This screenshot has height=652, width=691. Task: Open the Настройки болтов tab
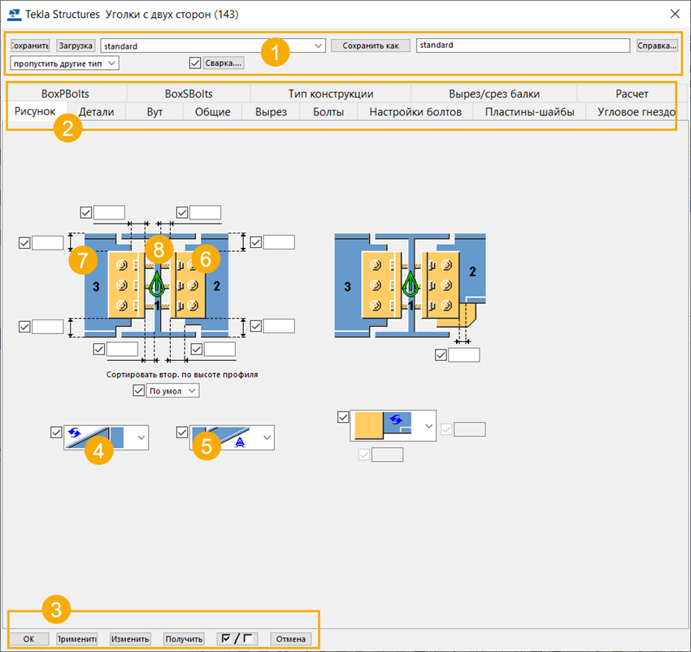coord(415,112)
